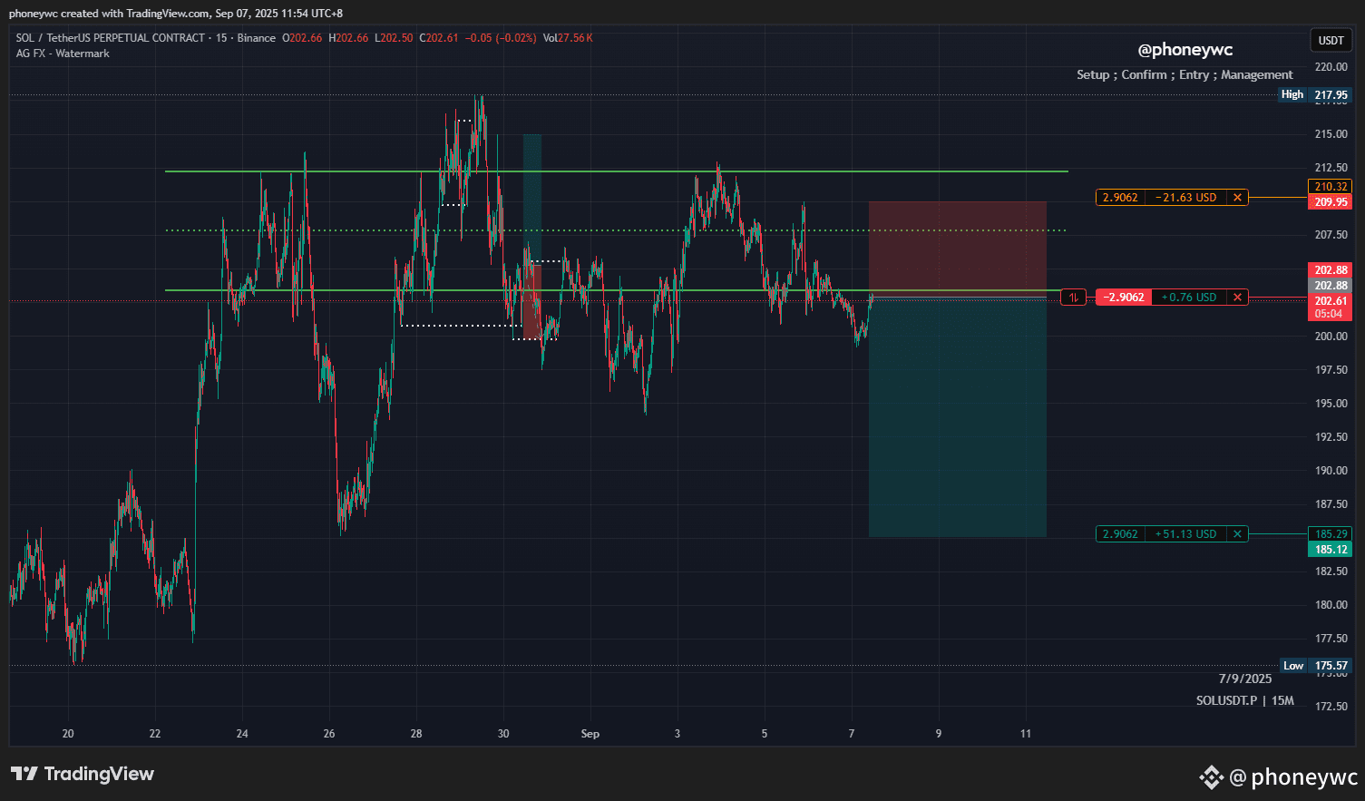
Task: Open the USDT currency selector
Action: coord(1331,40)
